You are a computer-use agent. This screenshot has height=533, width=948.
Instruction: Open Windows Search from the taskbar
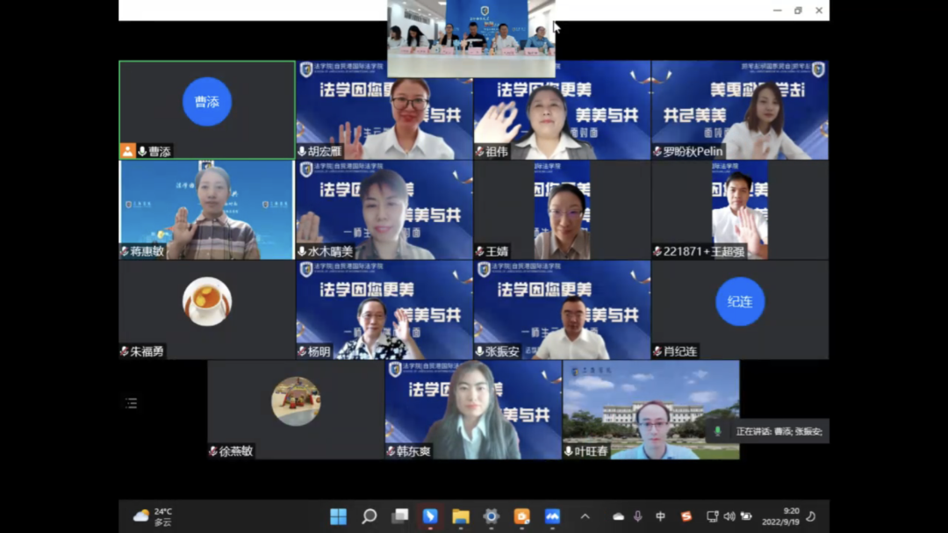pyautogui.click(x=368, y=516)
